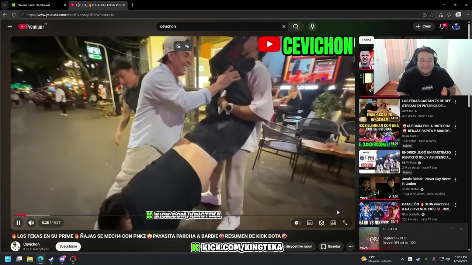
Task: Open YouTube notifications bell
Action: click(x=442, y=26)
